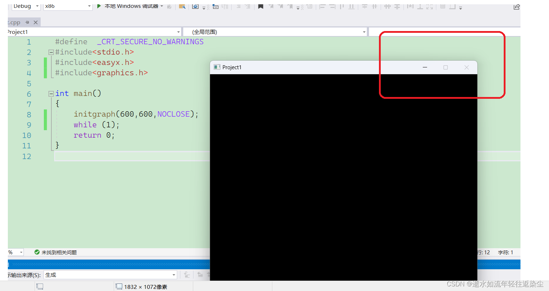Click on the while (1) statement
Screen dimensions: 549x291
[96, 125]
